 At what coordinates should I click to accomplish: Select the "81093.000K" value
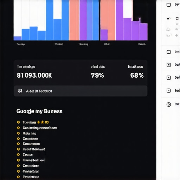click(x=34, y=75)
